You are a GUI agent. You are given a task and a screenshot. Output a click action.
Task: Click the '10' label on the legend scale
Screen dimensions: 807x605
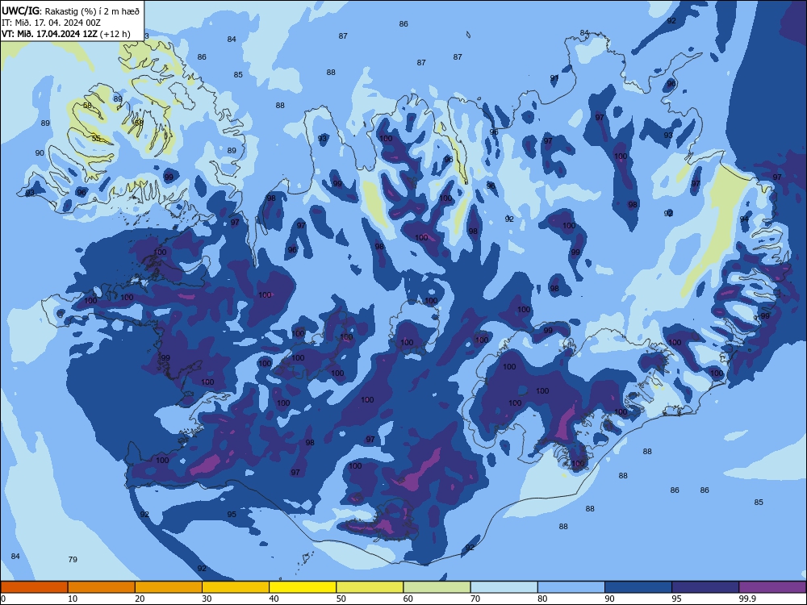(x=73, y=599)
